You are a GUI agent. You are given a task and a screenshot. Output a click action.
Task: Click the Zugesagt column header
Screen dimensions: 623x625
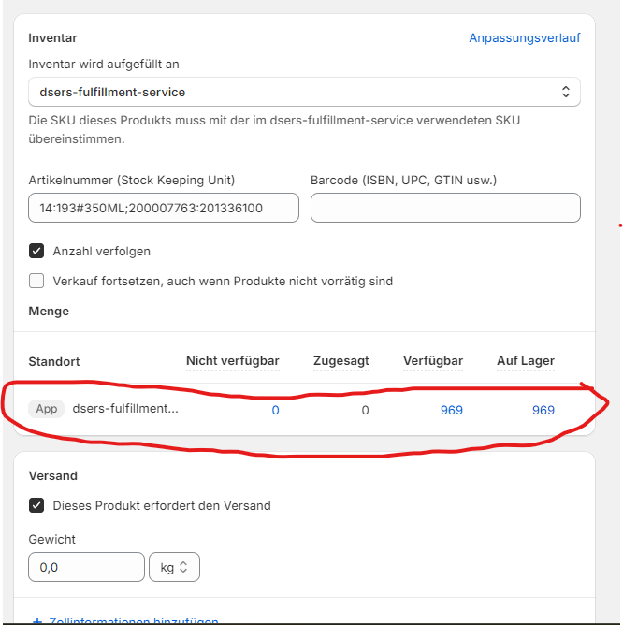339,361
